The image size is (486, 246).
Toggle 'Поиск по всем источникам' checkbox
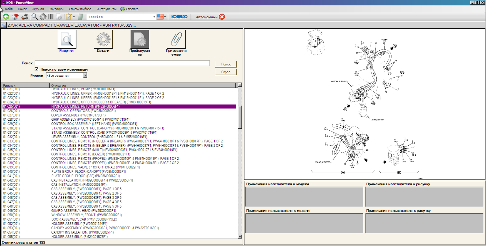[36, 69]
